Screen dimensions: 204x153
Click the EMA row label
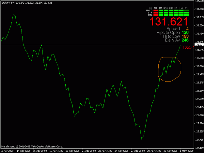coord(150,15)
